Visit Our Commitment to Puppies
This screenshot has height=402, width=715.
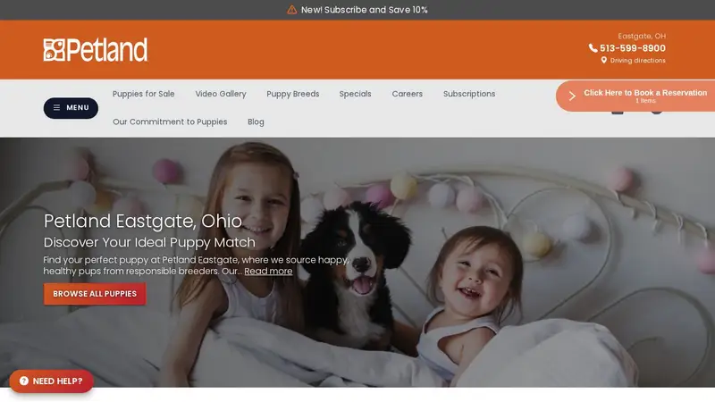pos(170,121)
